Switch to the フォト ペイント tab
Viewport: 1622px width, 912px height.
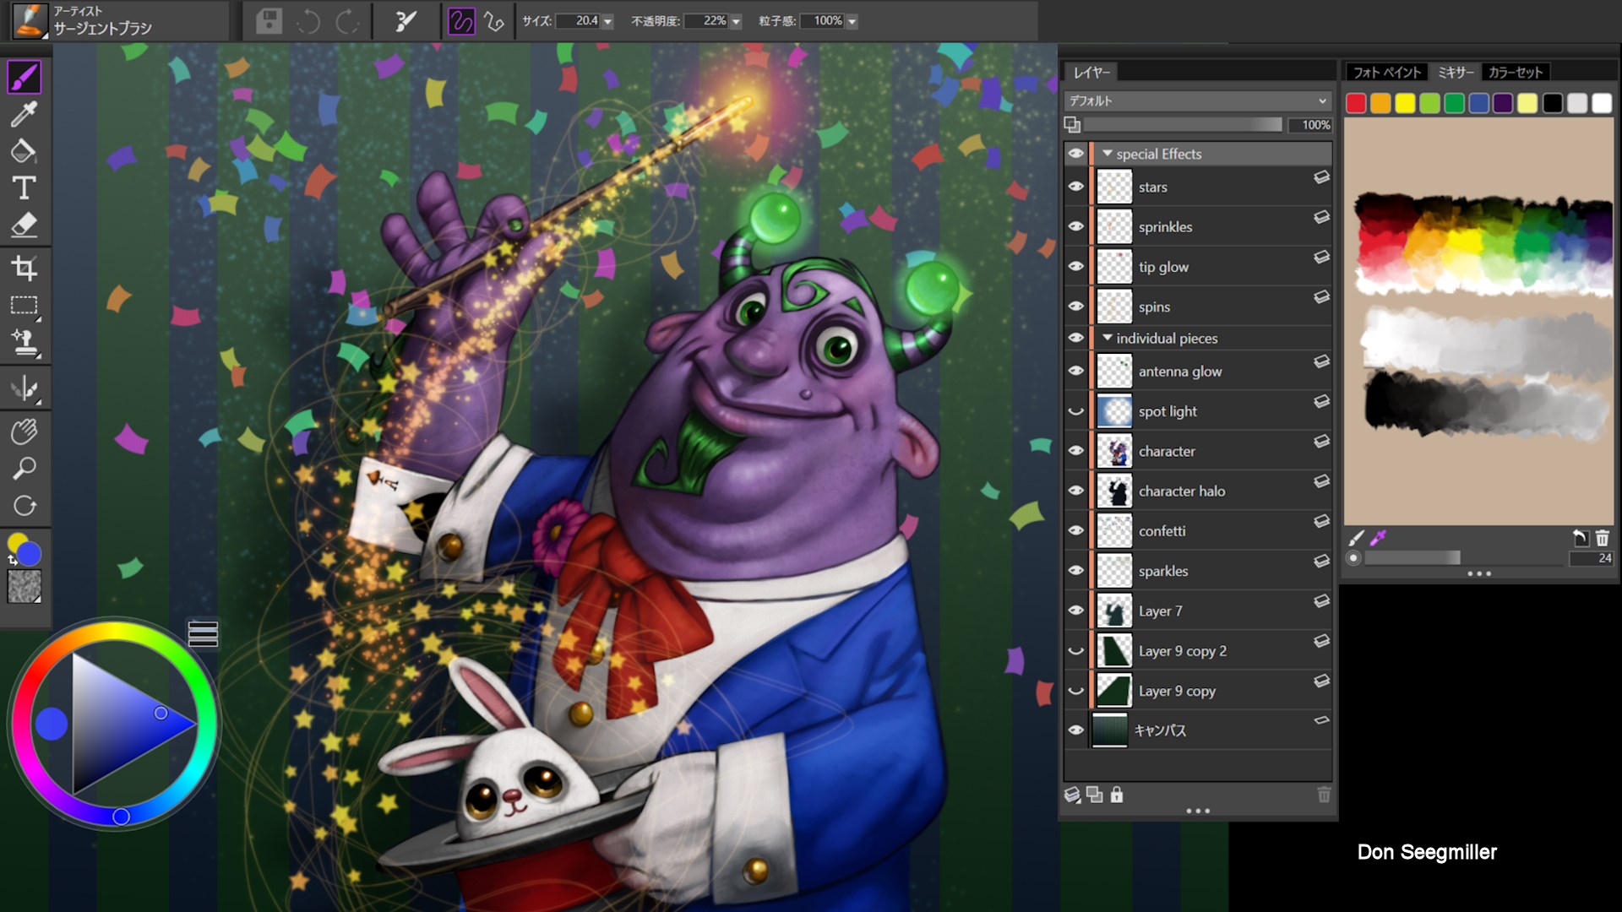point(1386,73)
